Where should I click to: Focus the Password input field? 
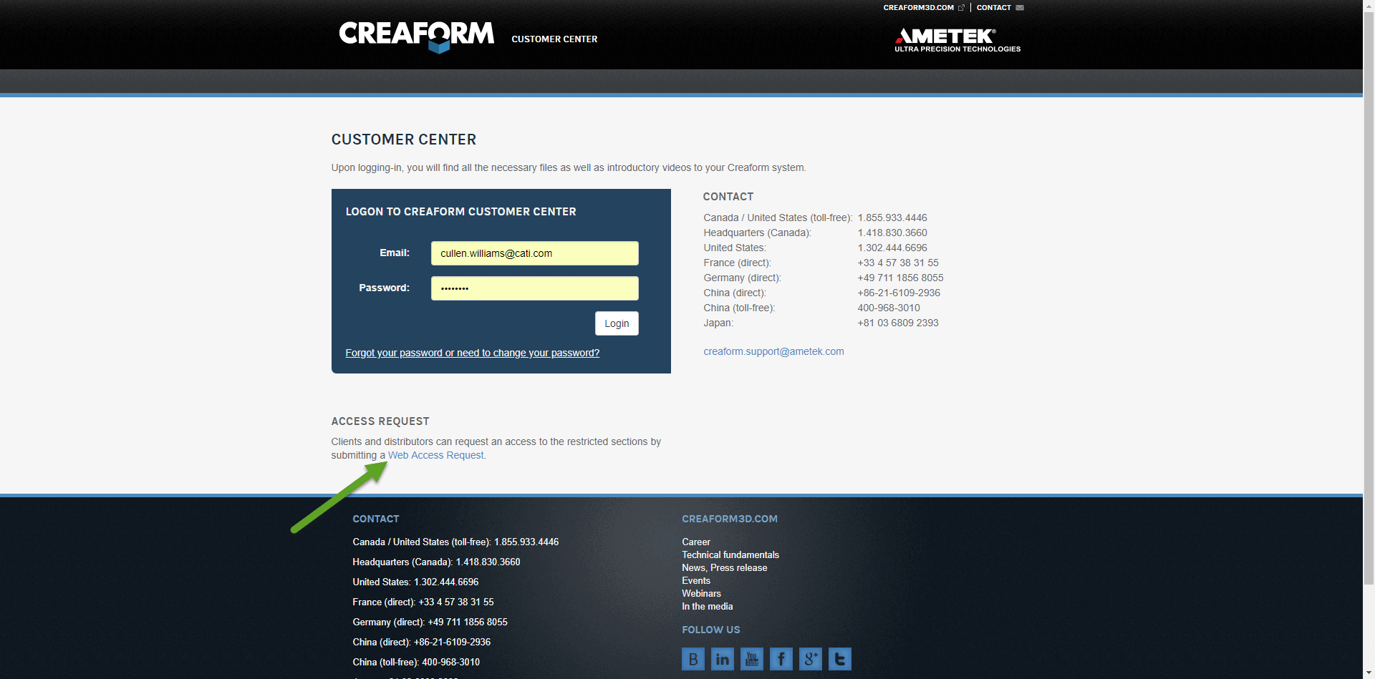[x=534, y=288]
